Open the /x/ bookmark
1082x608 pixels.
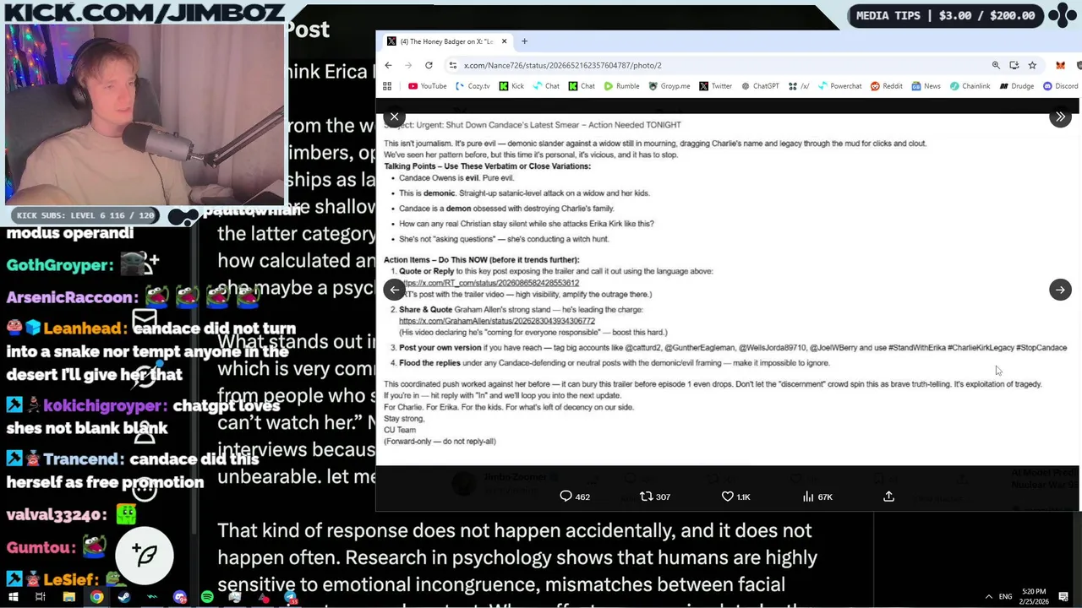[799, 86]
